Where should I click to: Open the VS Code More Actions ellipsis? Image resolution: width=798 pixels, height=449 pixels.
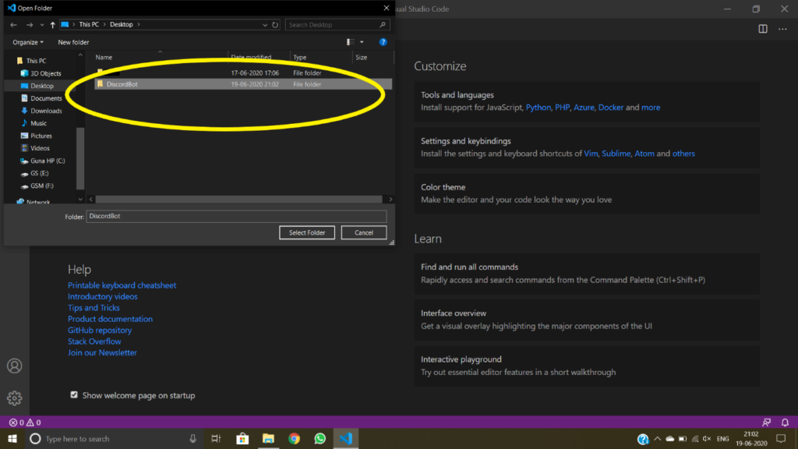click(782, 29)
